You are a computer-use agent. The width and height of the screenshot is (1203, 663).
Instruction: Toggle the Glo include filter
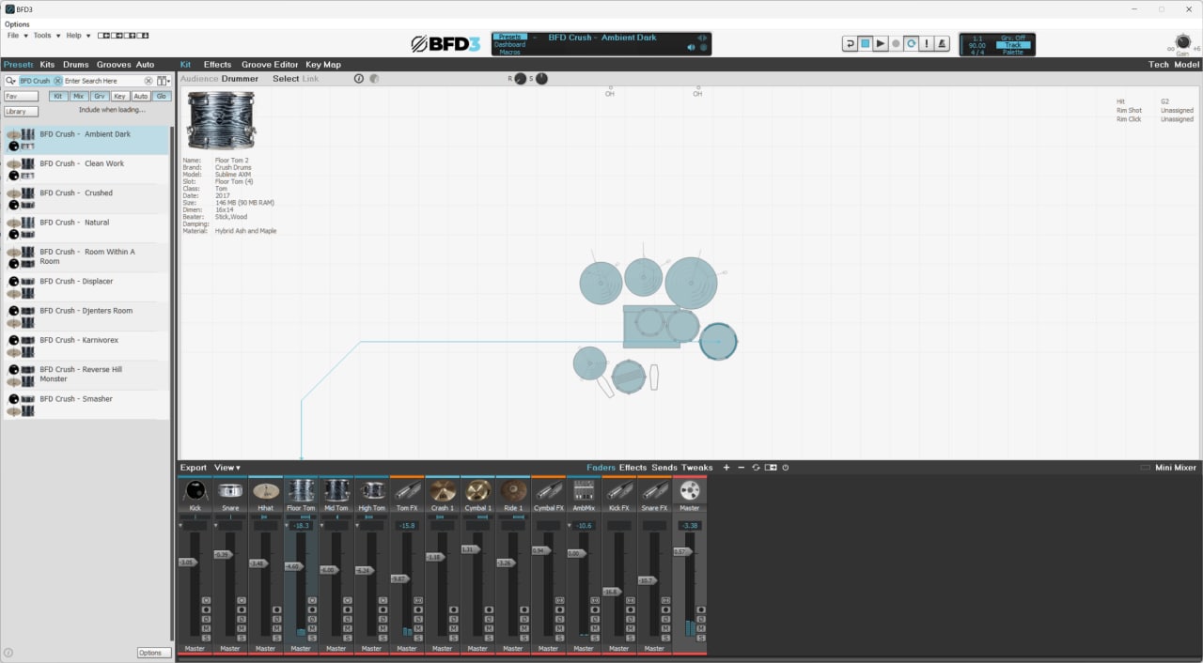click(x=162, y=97)
